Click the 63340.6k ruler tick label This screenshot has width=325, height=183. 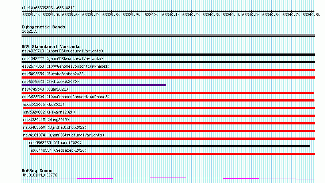tap(271, 15)
